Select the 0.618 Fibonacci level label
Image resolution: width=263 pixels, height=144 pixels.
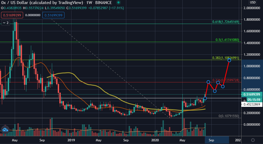(x=226, y=22)
